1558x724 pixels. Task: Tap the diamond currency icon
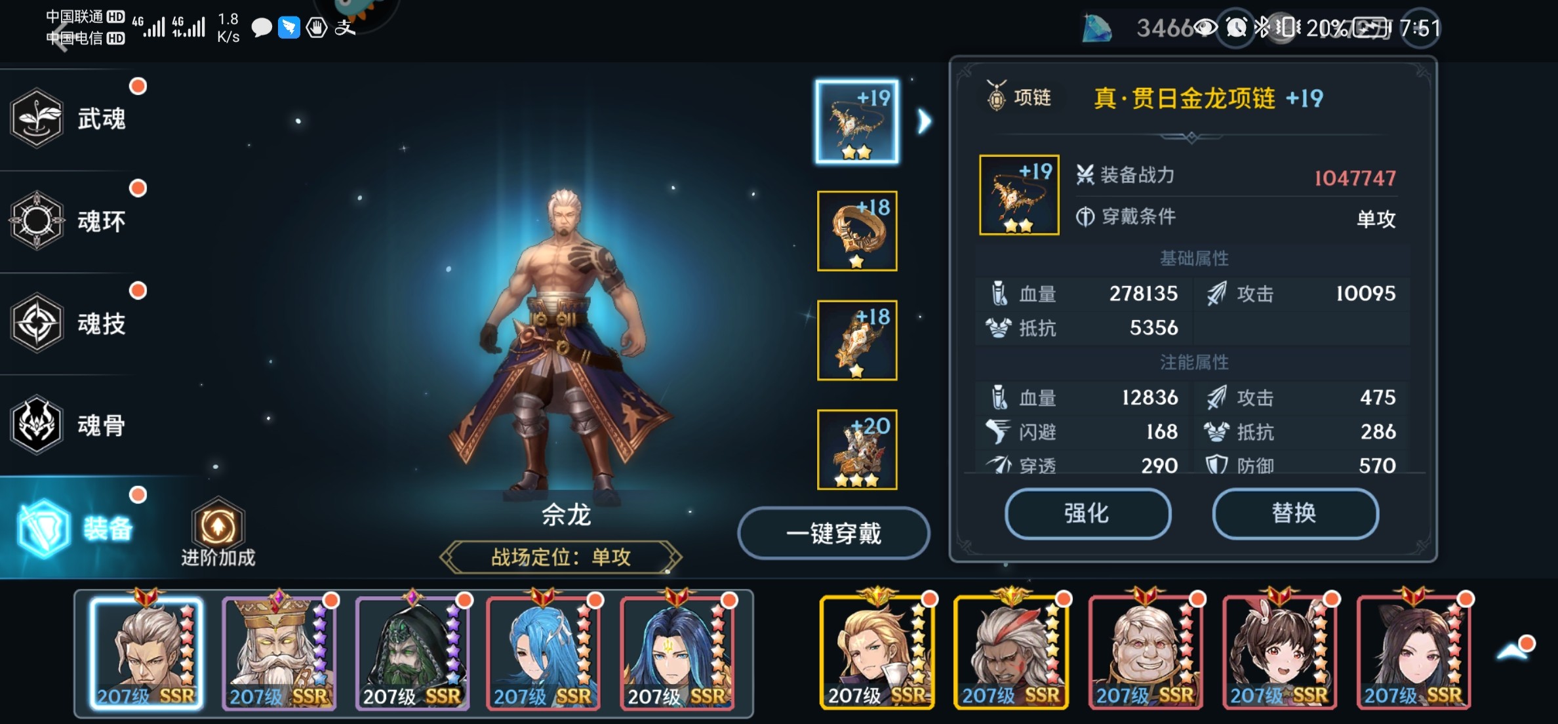(1096, 29)
